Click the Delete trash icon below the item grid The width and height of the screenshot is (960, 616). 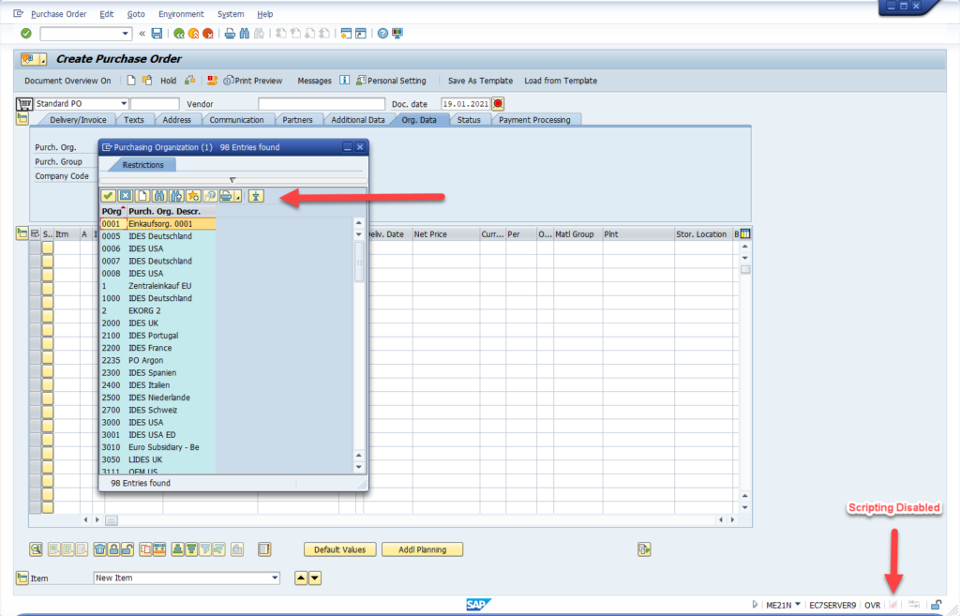pyautogui.click(x=99, y=549)
